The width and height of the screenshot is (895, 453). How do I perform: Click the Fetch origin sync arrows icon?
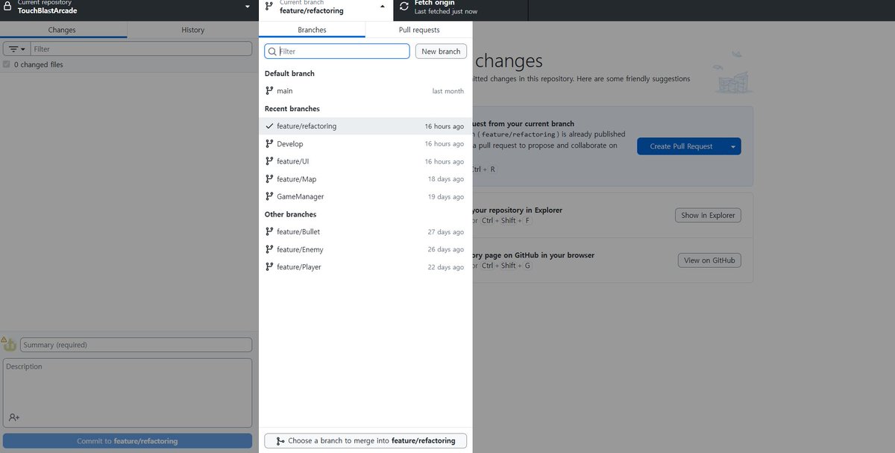[x=404, y=7]
